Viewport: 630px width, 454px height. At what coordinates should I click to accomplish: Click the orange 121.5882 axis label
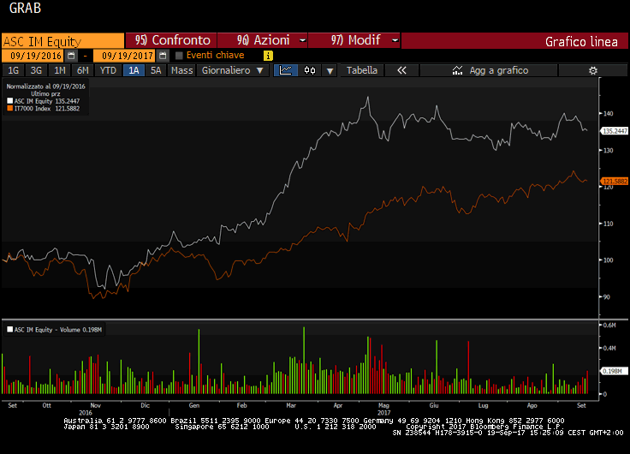pos(615,182)
